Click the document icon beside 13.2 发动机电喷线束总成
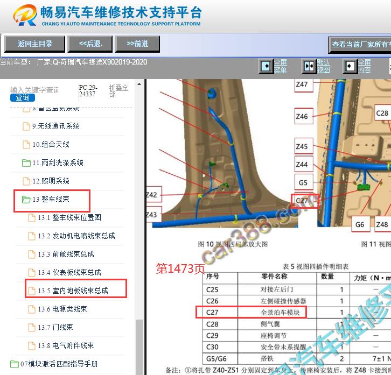 point(32,236)
